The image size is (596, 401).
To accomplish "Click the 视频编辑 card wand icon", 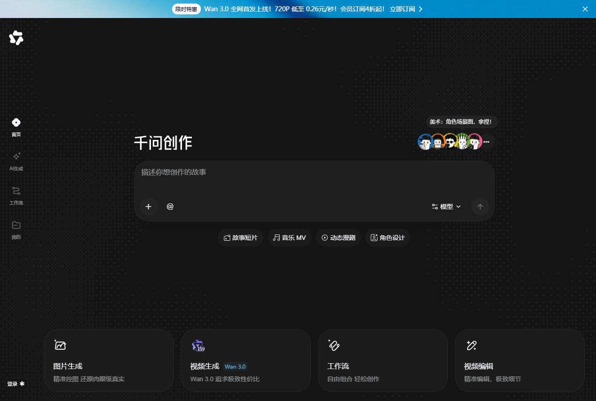I will click(471, 345).
